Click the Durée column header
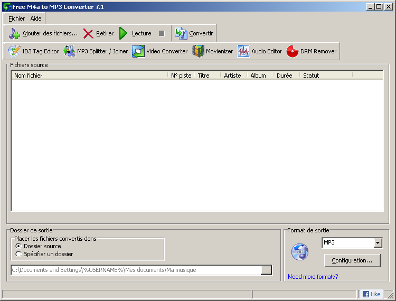Screen dimensions: 396x301 [286, 76]
